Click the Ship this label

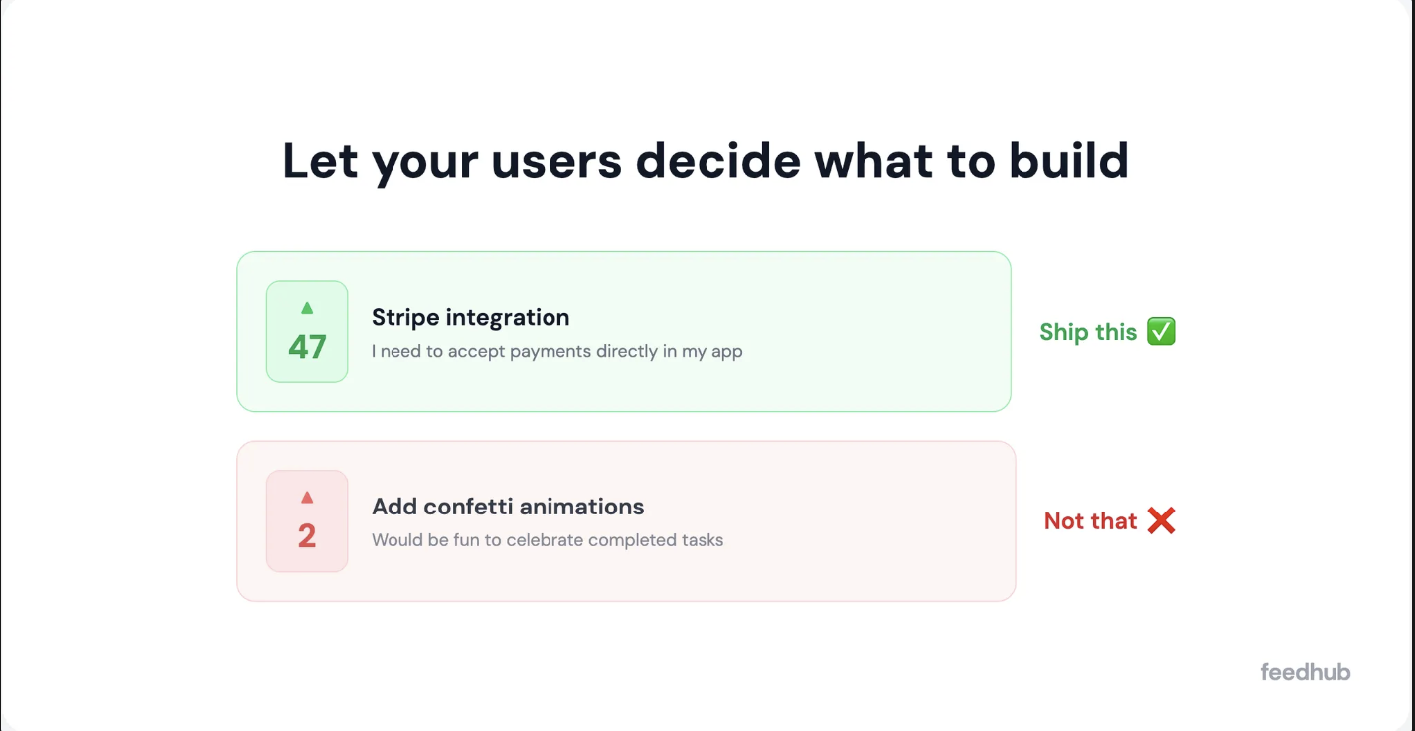[x=1088, y=332]
